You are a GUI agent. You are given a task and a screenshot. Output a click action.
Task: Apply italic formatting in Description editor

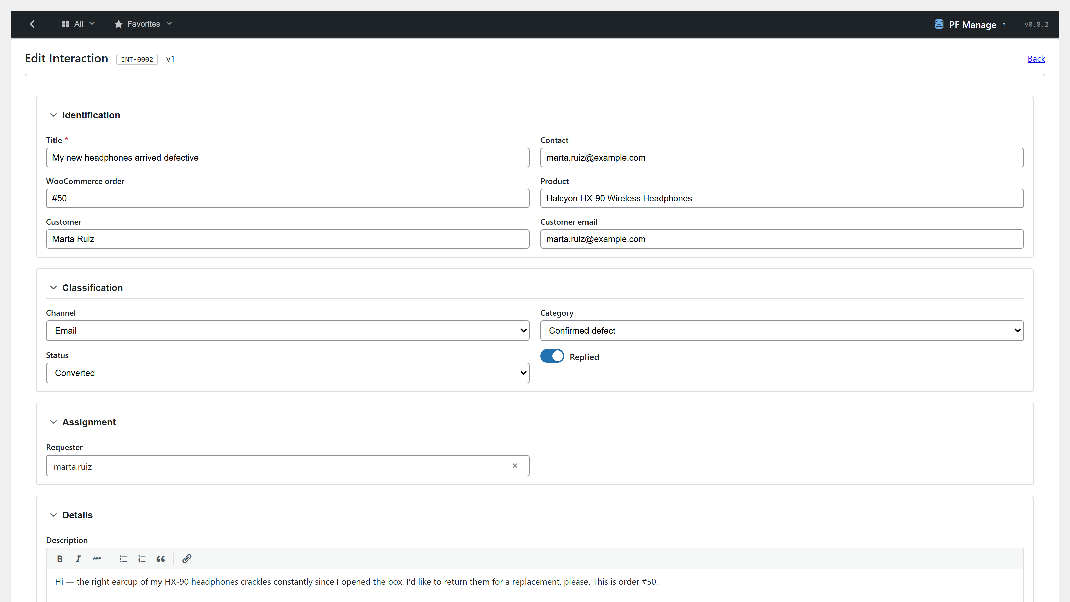click(x=78, y=559)
